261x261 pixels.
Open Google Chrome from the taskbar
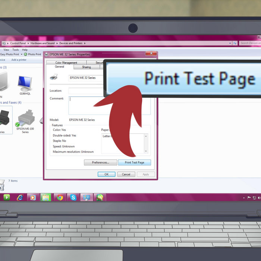pos(60,198)
